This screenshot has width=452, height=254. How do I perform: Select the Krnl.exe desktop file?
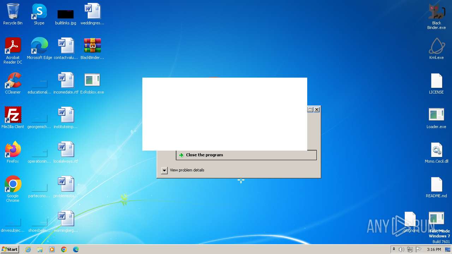pos(436,49)
